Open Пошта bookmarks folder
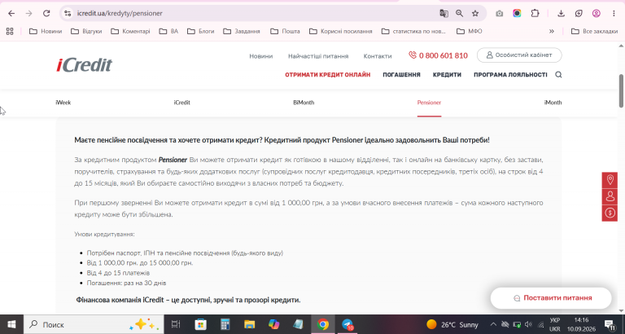The image size is (625, 334). click(x=285, y=31)
